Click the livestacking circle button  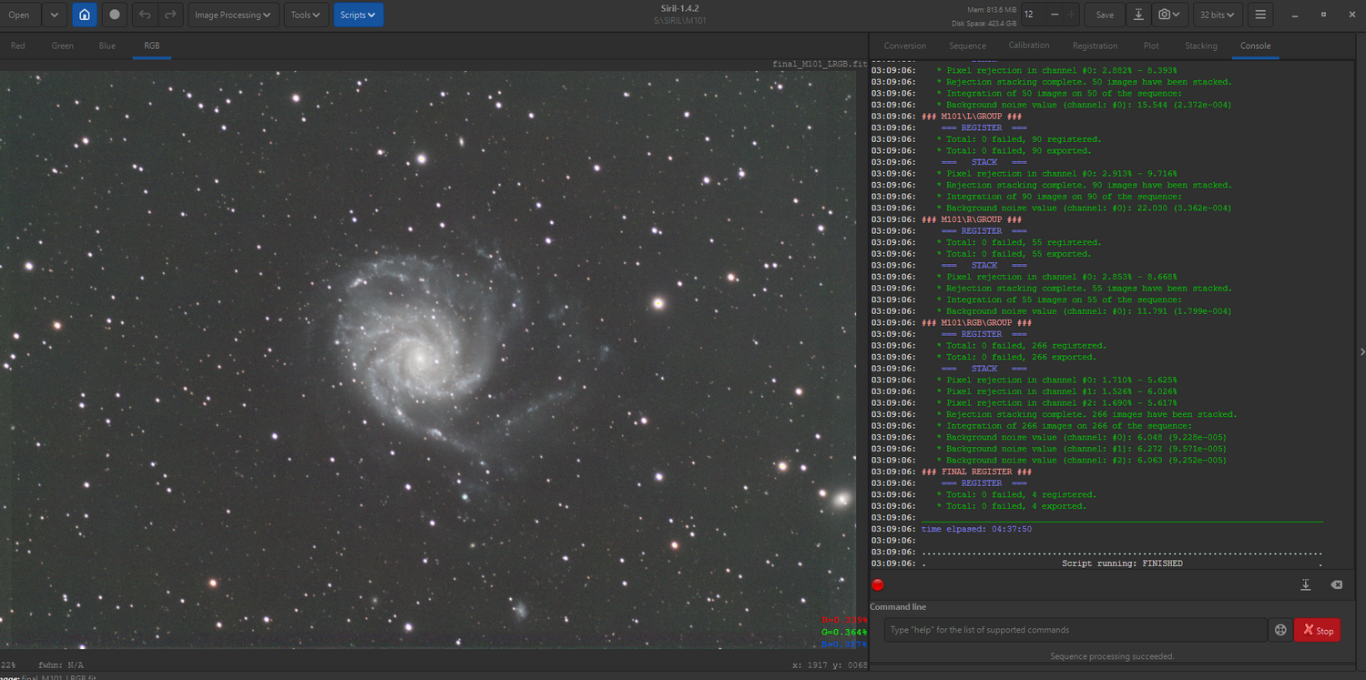114,15
